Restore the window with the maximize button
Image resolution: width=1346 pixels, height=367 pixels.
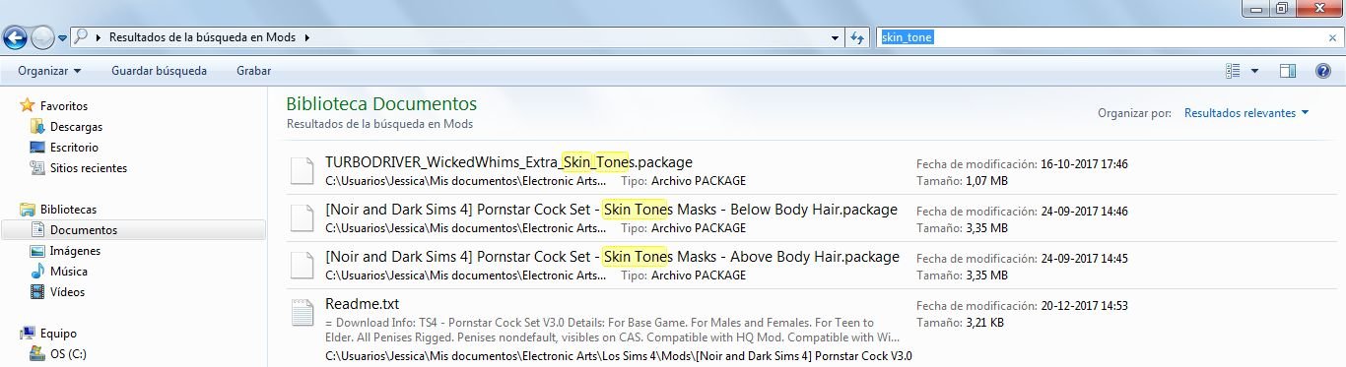pyautogui.click(x=1281, y=8)
